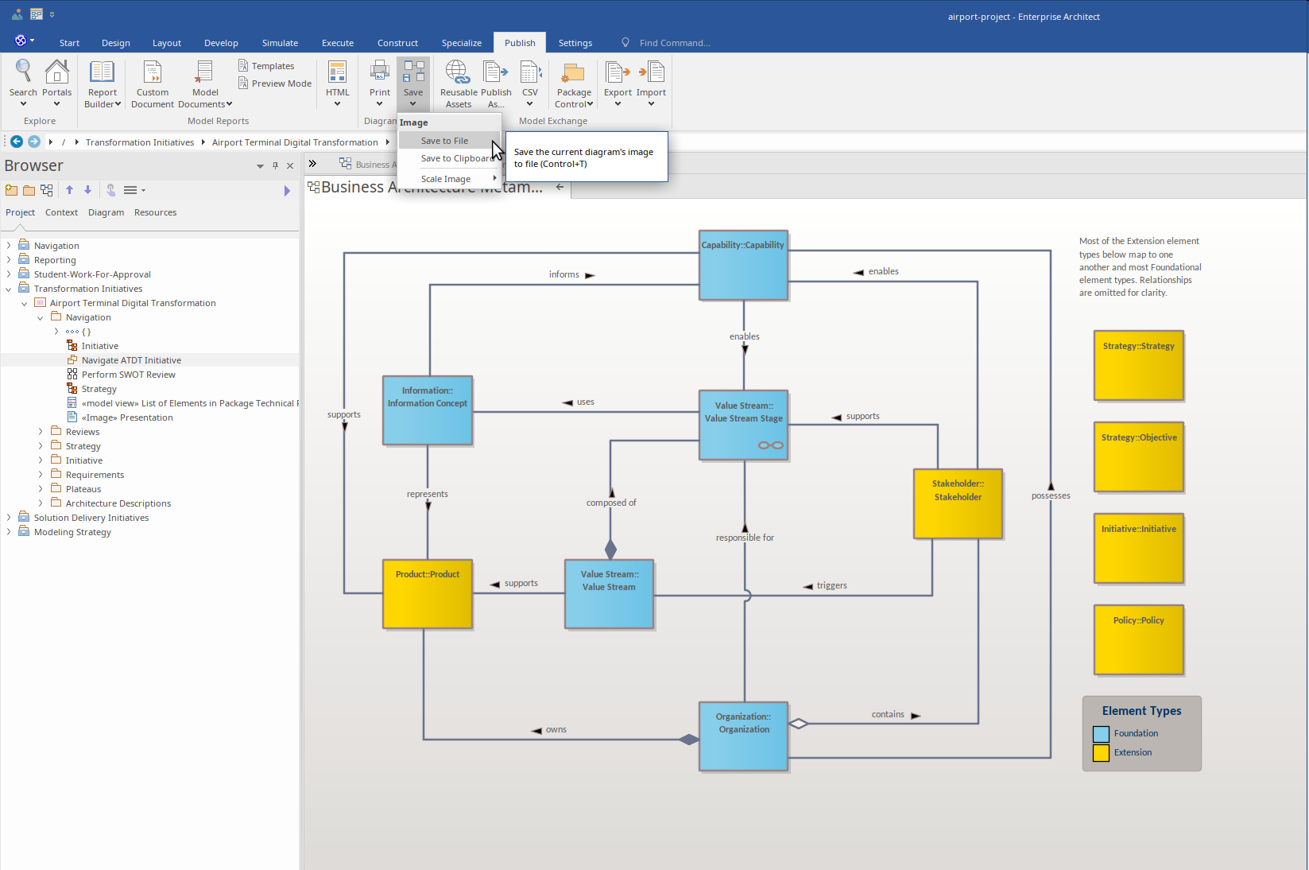Click the Foundation blue legend swatch
Viewport: 1309px width, 870px height.
[1101, 734]
